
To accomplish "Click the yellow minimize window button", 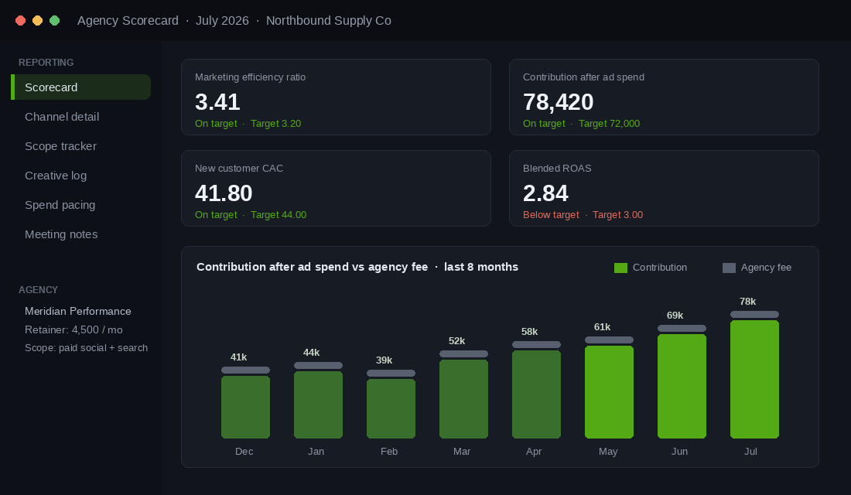I will tap(37, 21).
